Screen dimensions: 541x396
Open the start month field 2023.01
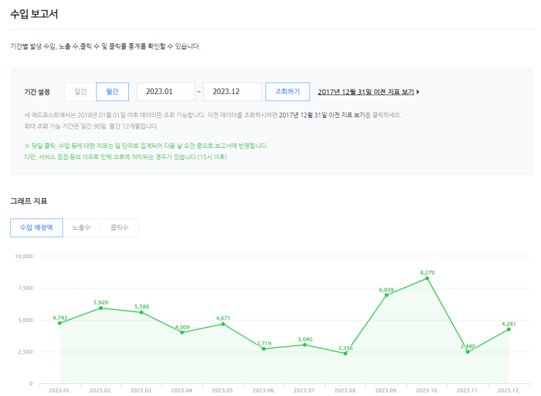pos(166,92)
